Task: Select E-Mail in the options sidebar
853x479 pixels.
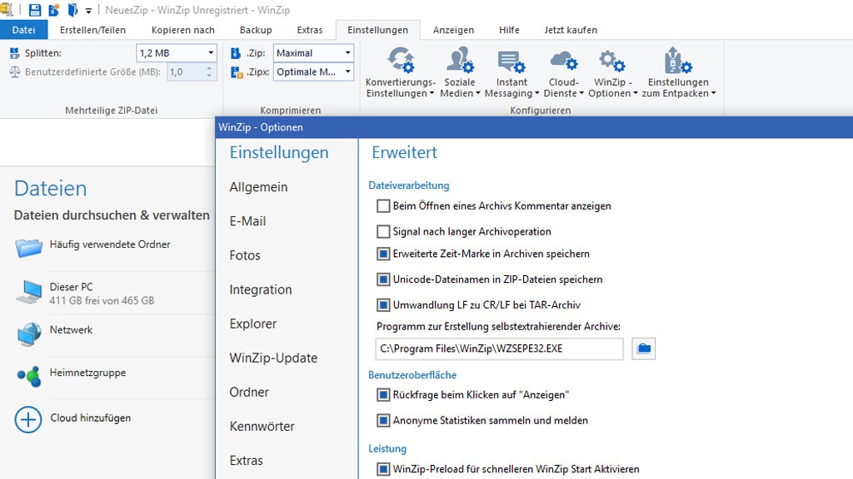Action: tap(247, 221)
